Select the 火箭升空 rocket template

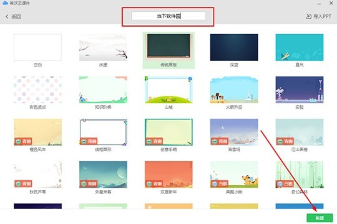[x=234, y=90]
